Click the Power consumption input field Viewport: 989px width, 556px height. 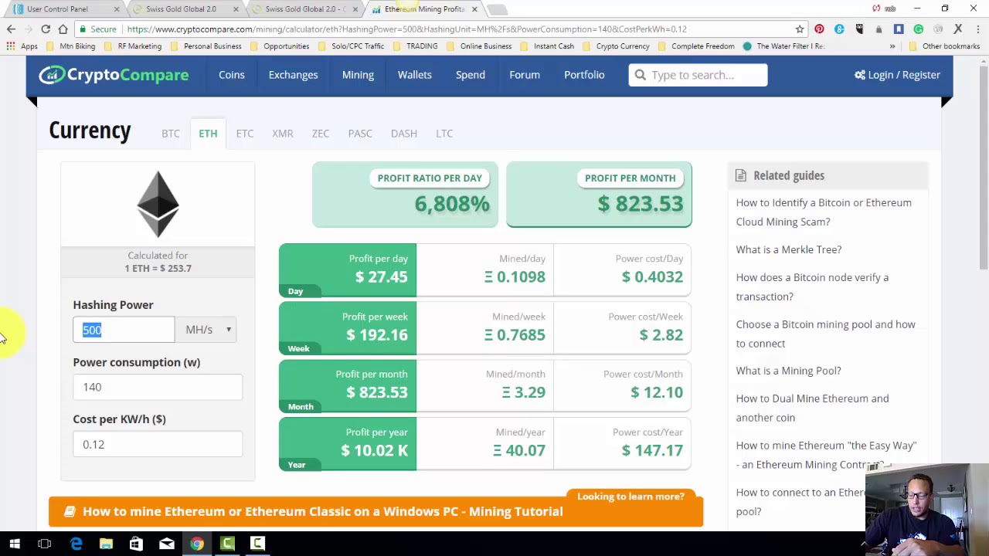point(158,387)
